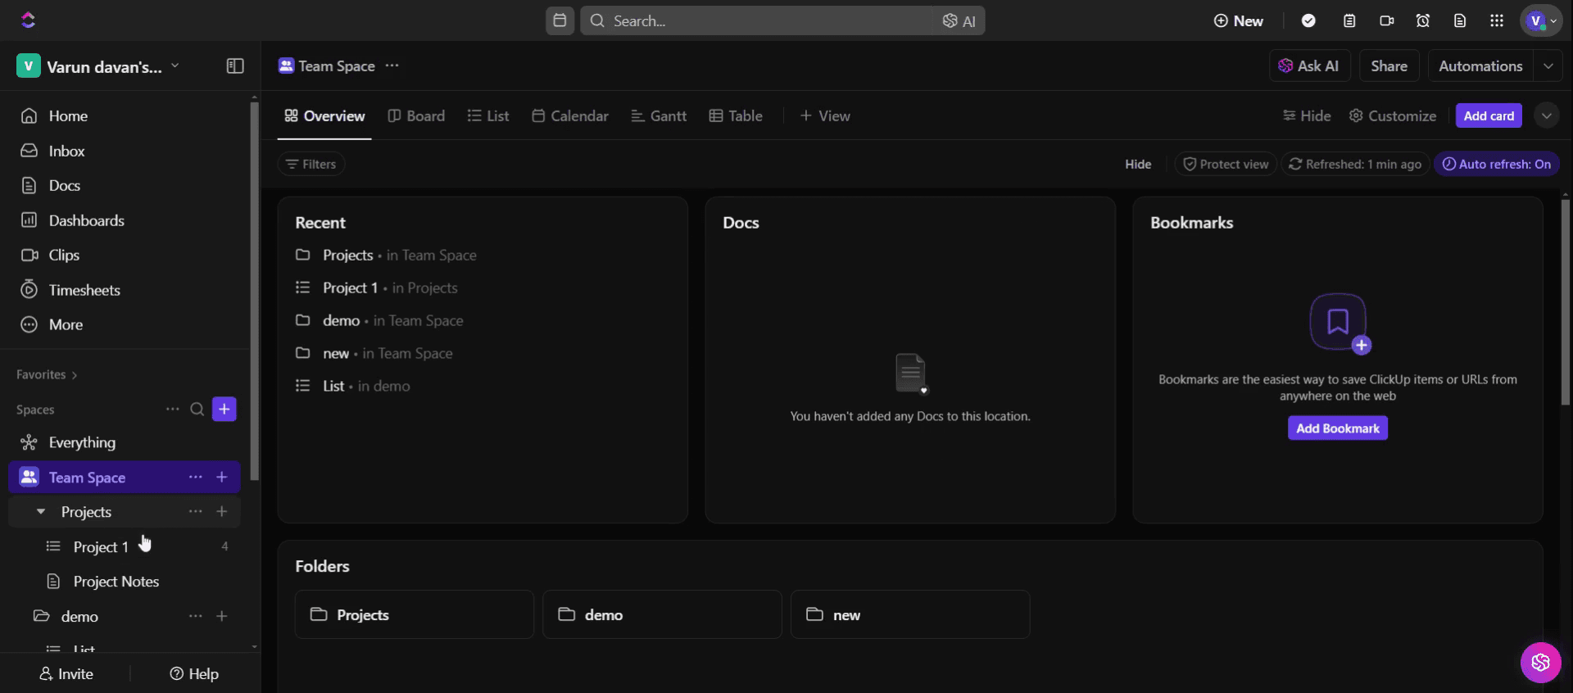Click Ask AI button
The width and height of the screenshot is (1573, 693).
(1309, 66)
